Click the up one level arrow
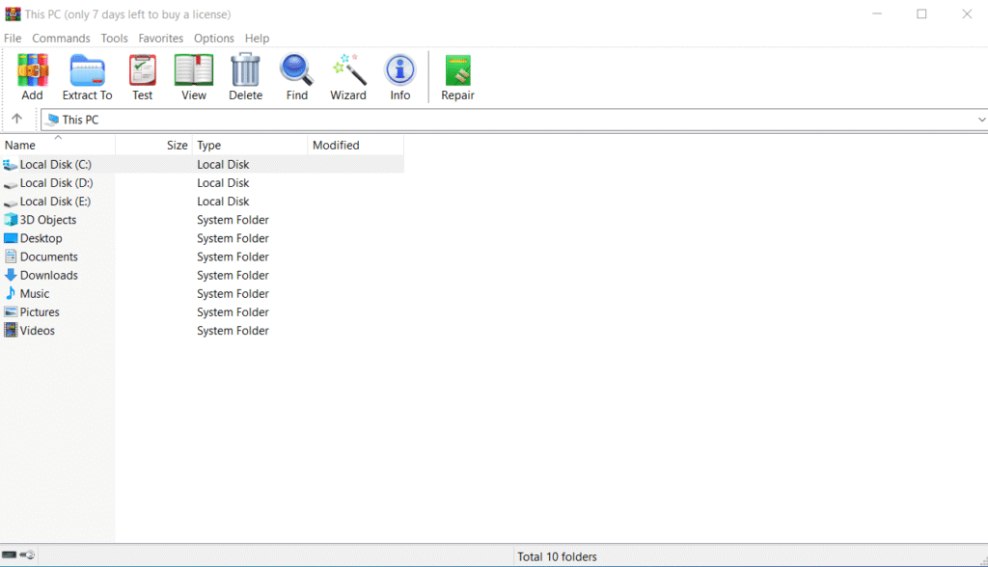Screen dimensions: 988x567 17,119
